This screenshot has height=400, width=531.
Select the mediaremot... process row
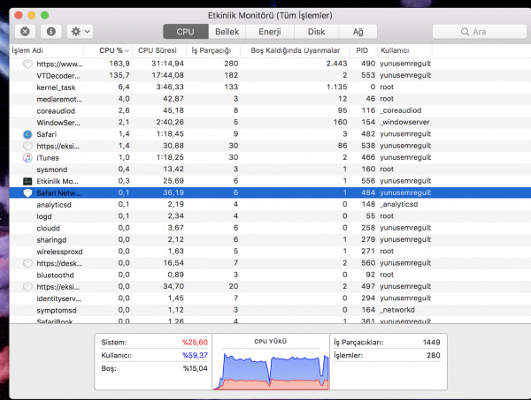tap(270, 99)
